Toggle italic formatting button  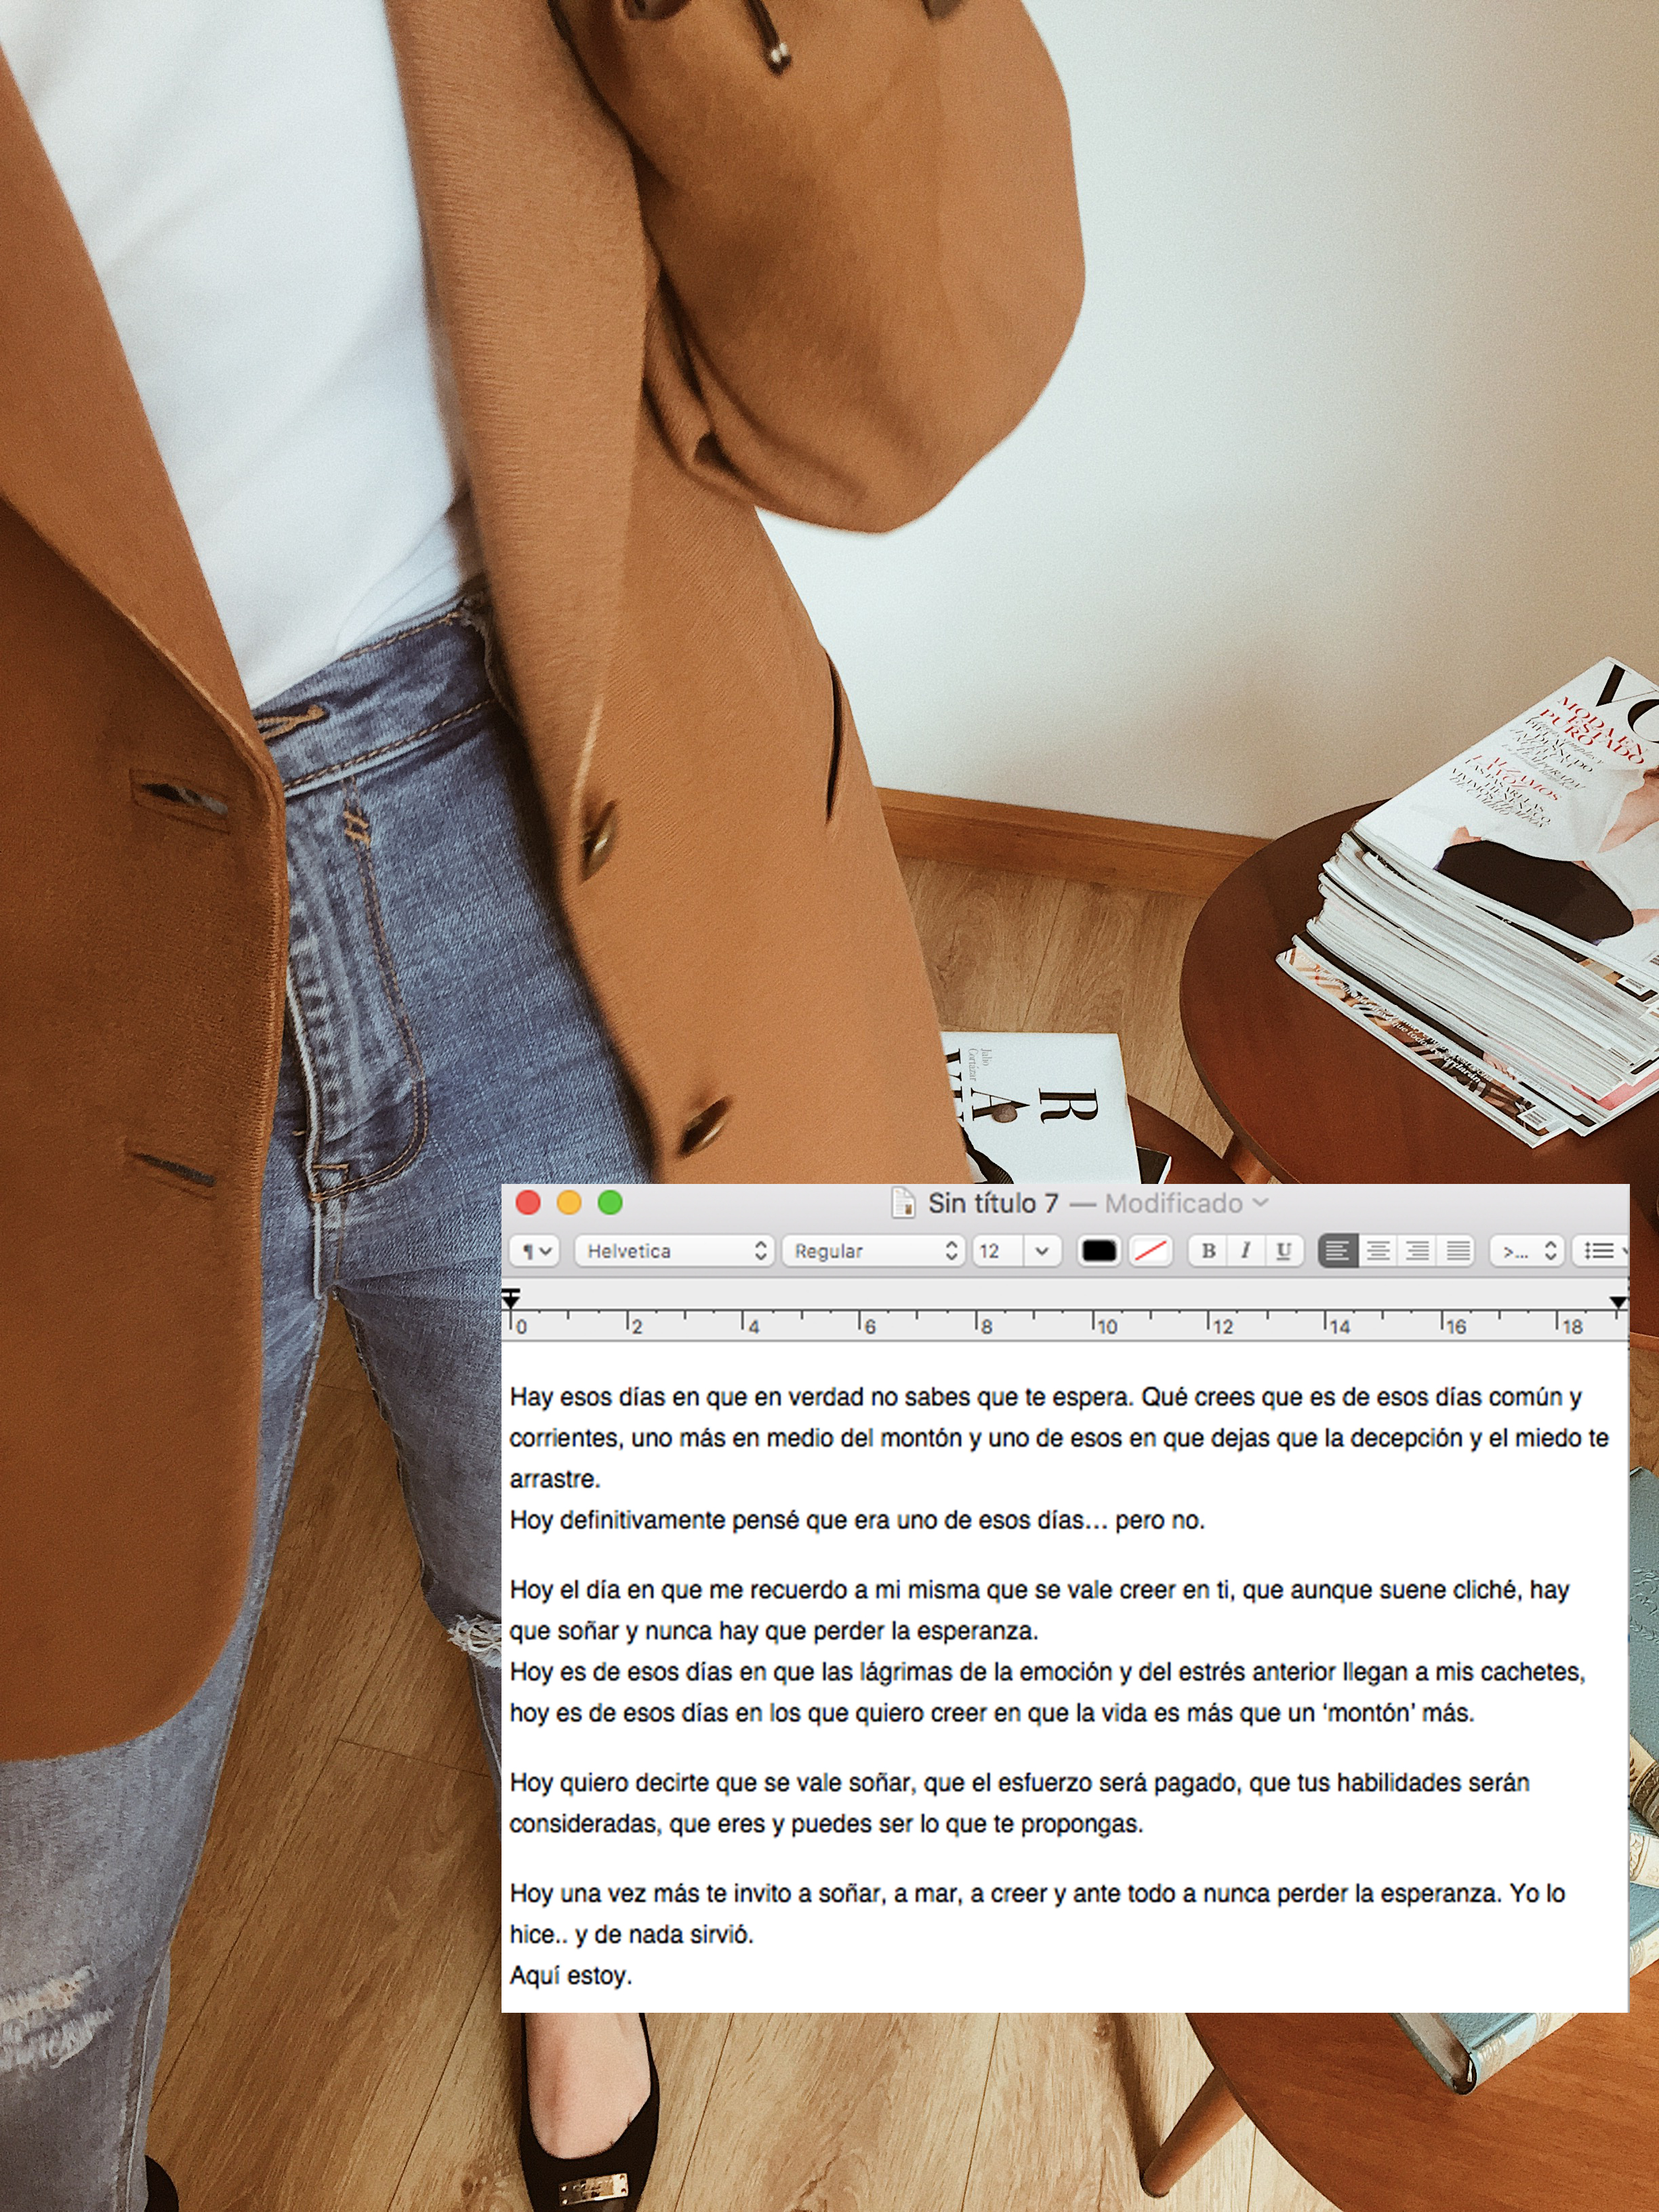1246,1251
